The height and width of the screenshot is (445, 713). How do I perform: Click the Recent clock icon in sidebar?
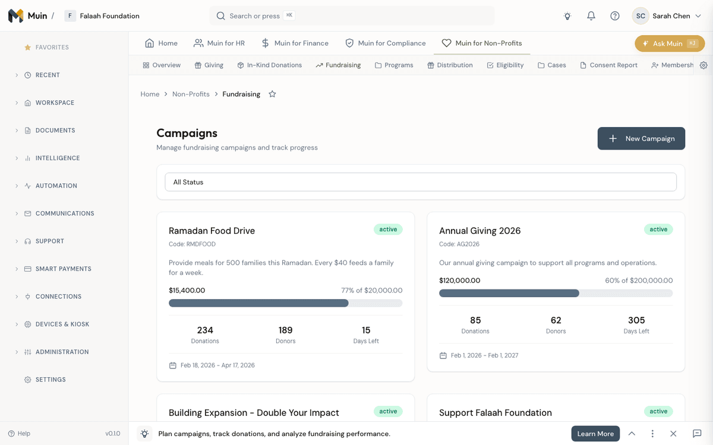click(27, 75)
